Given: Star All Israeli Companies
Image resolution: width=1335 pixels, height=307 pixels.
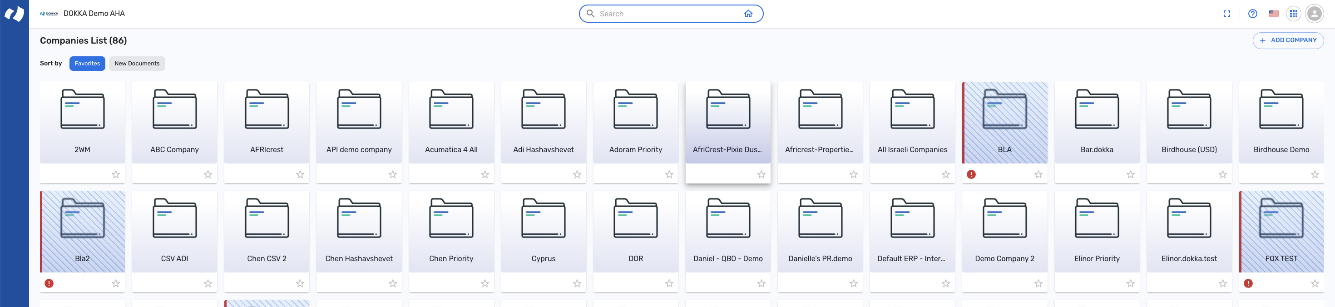Looking at the screenshot, I should click(x=946, y=174).
